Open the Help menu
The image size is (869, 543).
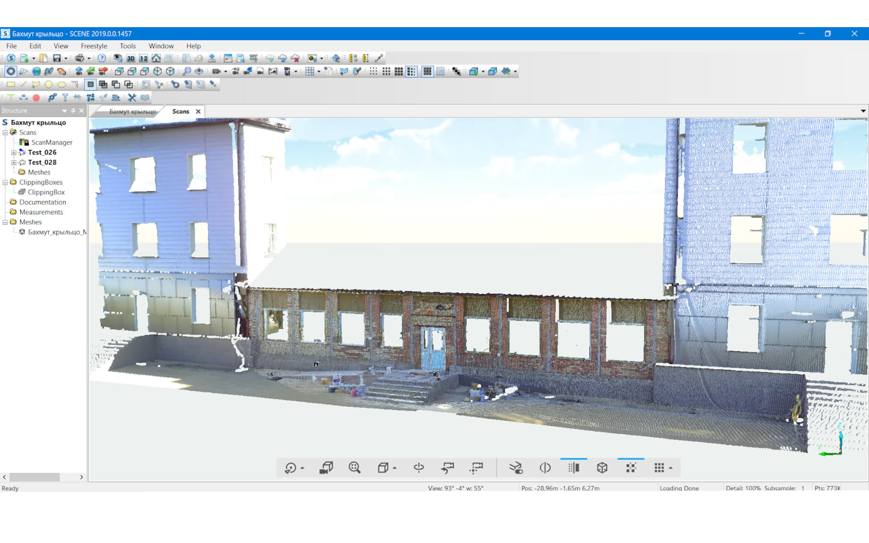[x=193, y=46]
